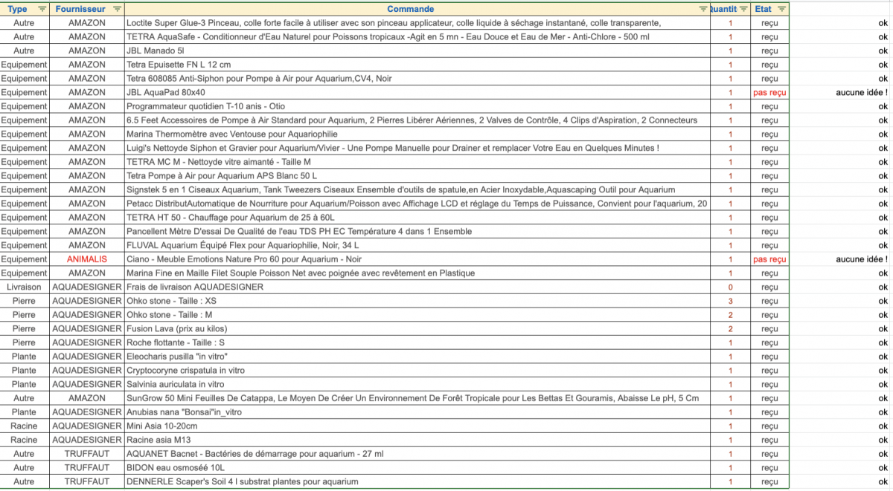The image size is (893, 491).
Task: Select the Ciano Meuble Emotions Nature Pro cell
Action: tap(417, 259)
